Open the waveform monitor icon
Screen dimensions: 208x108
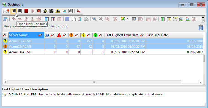click(x=51, y=11)
